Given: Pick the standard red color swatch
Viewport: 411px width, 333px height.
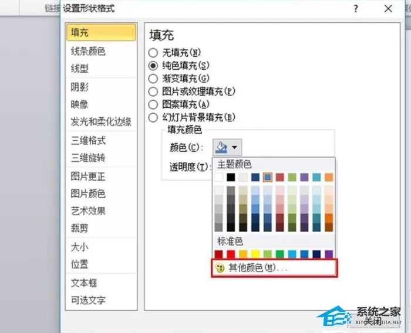Looking at the screenshot, I should coord(231,254).
